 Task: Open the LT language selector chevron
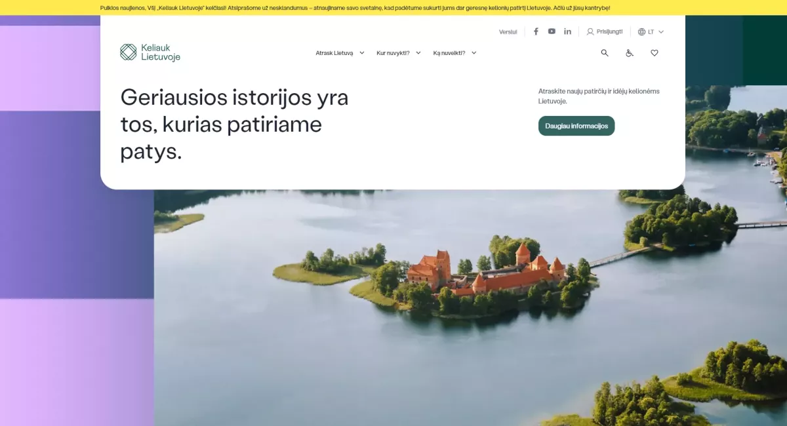click(660, 31)
